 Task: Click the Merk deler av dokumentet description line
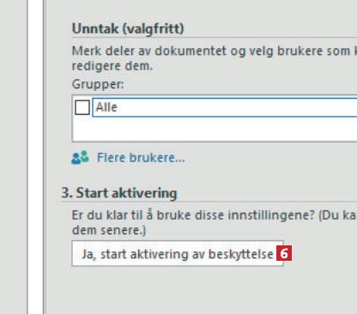pos(215,51)
